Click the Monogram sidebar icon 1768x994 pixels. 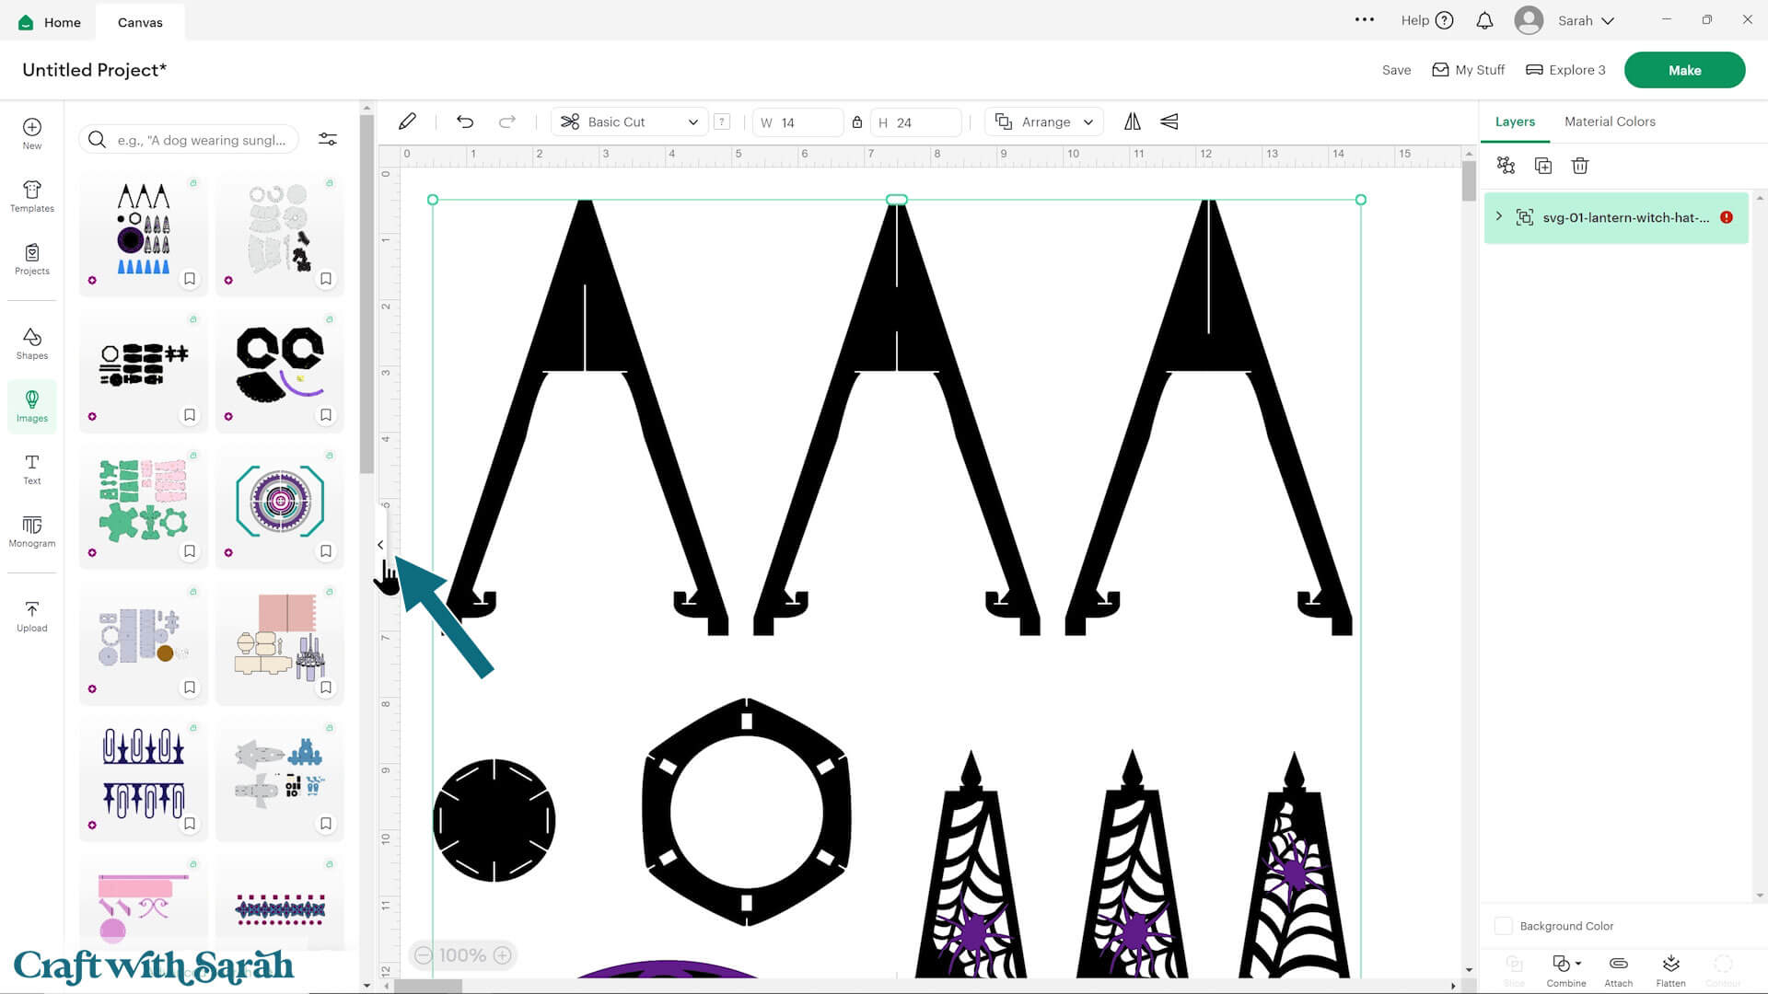(x=31, y=531)
